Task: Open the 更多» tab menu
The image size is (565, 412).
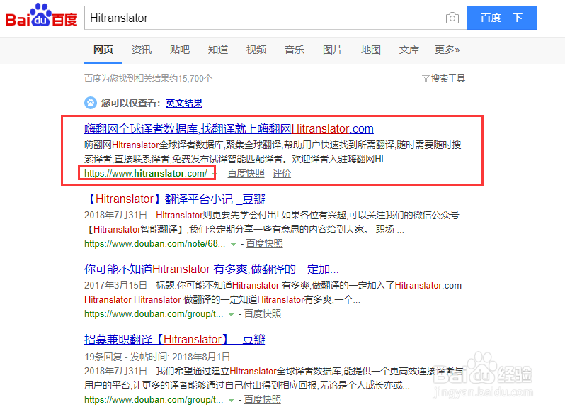Action: 447,50
